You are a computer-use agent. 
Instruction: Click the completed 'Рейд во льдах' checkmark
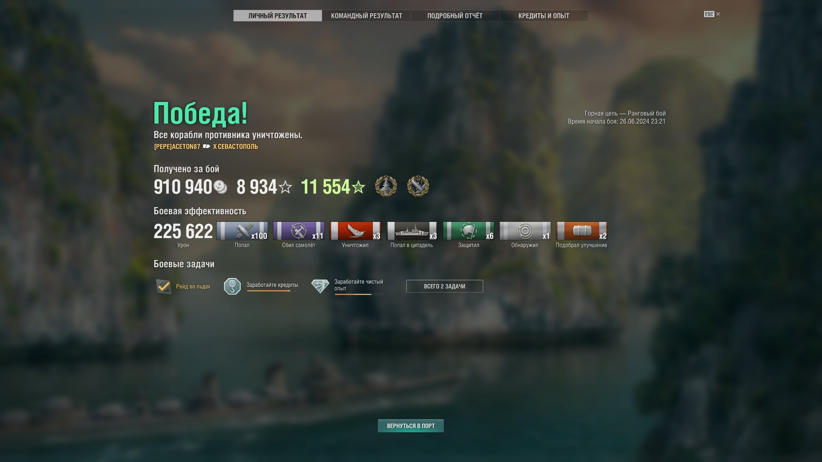[x=163, y=286]
